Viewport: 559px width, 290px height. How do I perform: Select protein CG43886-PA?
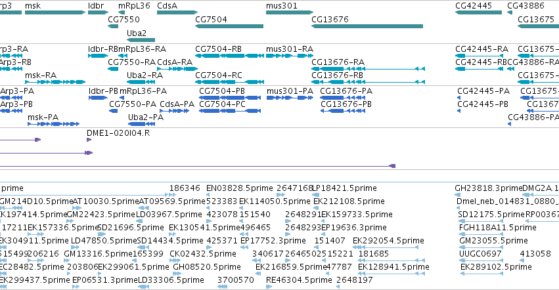(510, 124)
